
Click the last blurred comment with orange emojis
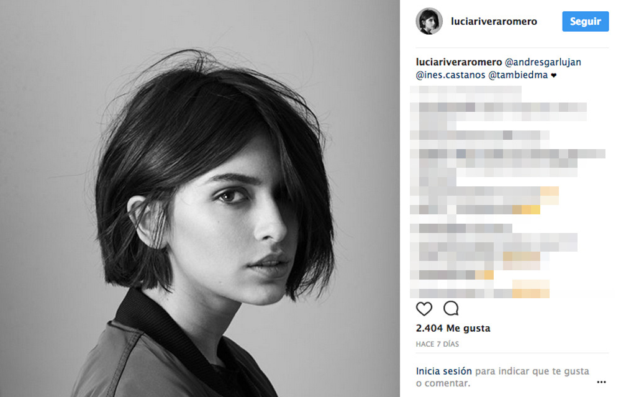pos(479,289)
